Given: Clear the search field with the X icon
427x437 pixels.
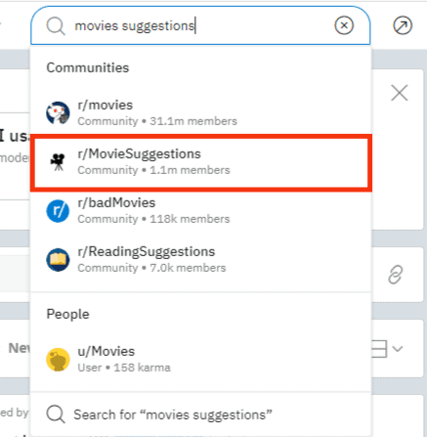Looking at the screenshot, I should pyautogui.click(x=344, y=25).
